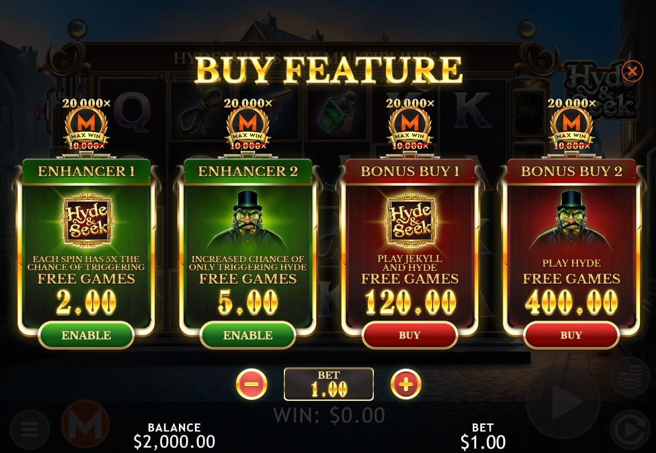The height and width of the screenshot is (453, 656).
Task: Select Hyde & Seek logo in Bonus Buy 1
Action: [x=411, y=220]
